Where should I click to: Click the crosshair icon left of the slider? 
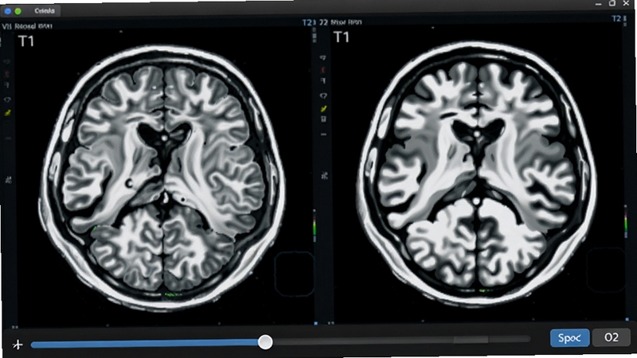18,344
